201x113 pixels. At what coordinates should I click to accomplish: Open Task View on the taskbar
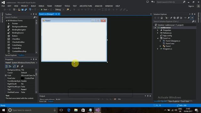pyautogui.click(x=61, y=110)
